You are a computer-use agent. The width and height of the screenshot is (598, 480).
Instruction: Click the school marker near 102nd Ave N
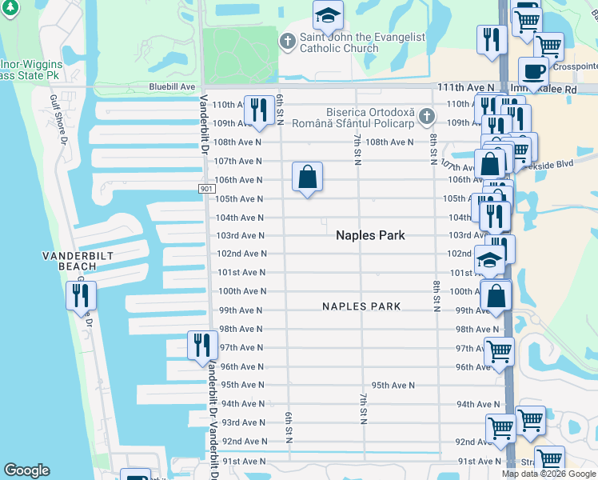click(x=490, y=262)
